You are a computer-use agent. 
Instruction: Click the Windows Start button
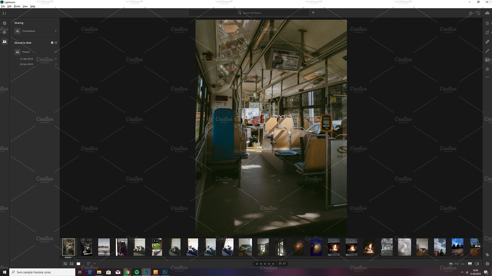pos(5,272)
